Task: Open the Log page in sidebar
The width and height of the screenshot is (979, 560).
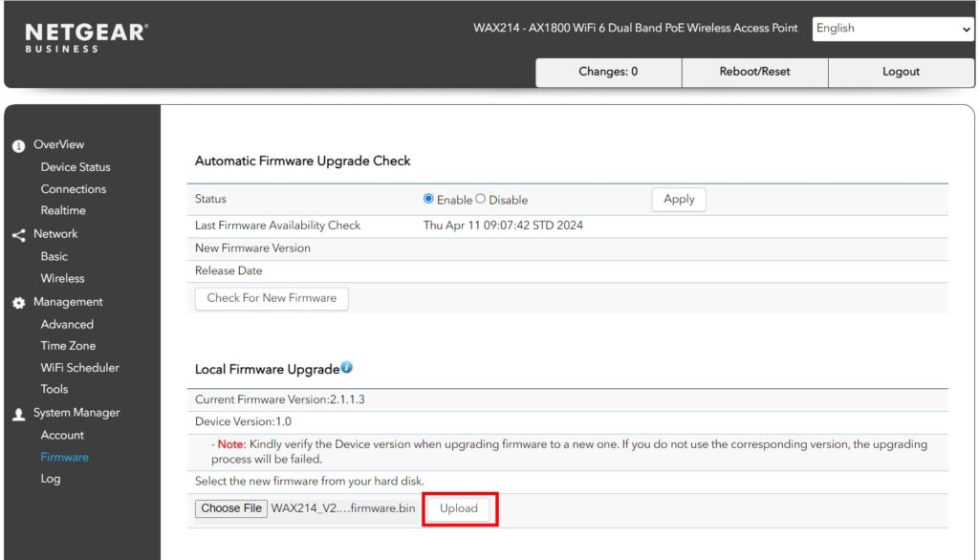Action: (x=51, y=479)
